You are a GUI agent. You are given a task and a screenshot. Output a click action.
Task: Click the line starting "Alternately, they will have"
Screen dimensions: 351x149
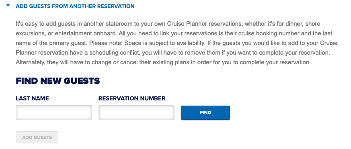click(x=163, y=62)
